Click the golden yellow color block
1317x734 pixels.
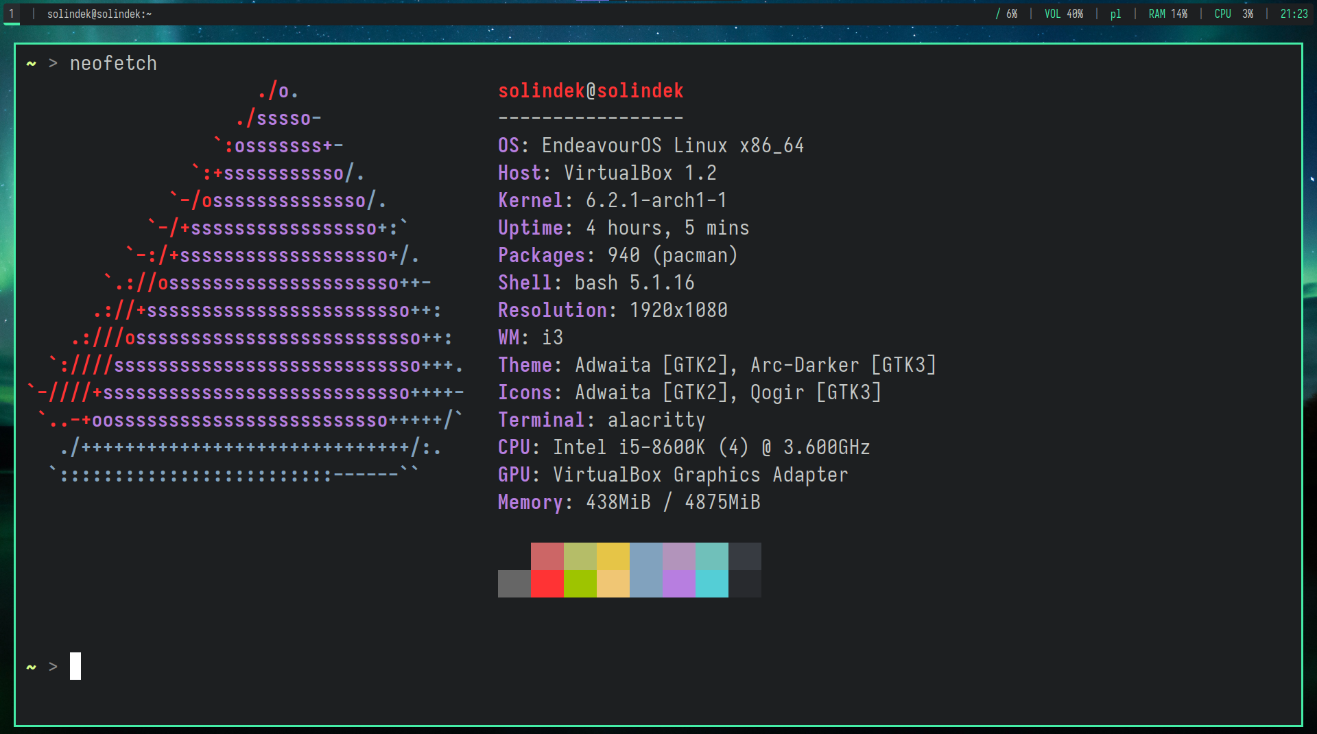click(613, 556)
